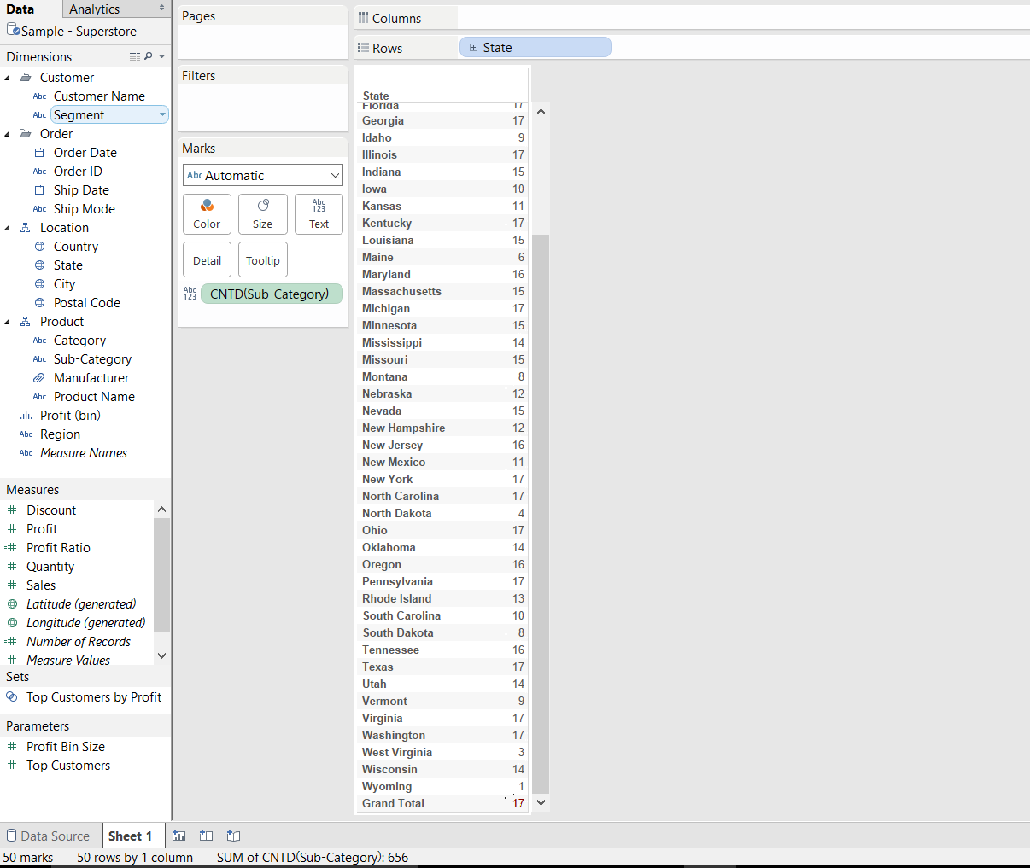Click the view data grid icon in Dimensions
This screenshot has width=1030, height=868.
pyautogui.click(x=134, y=56)
